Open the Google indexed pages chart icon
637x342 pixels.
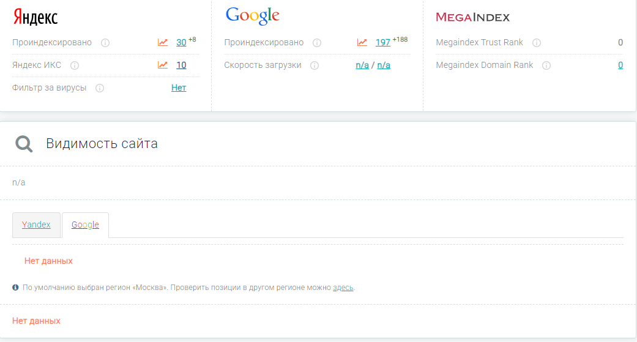click(x=362, y=42)
